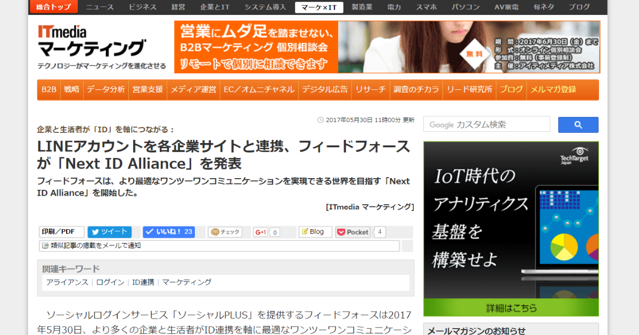
Task: Open the ビジネス section
Action: (143, 7)
